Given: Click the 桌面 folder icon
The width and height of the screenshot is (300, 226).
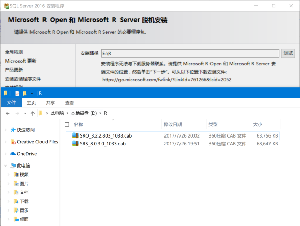Looking at the screenshot, I should pyautogui.click(x=17, y=219).
